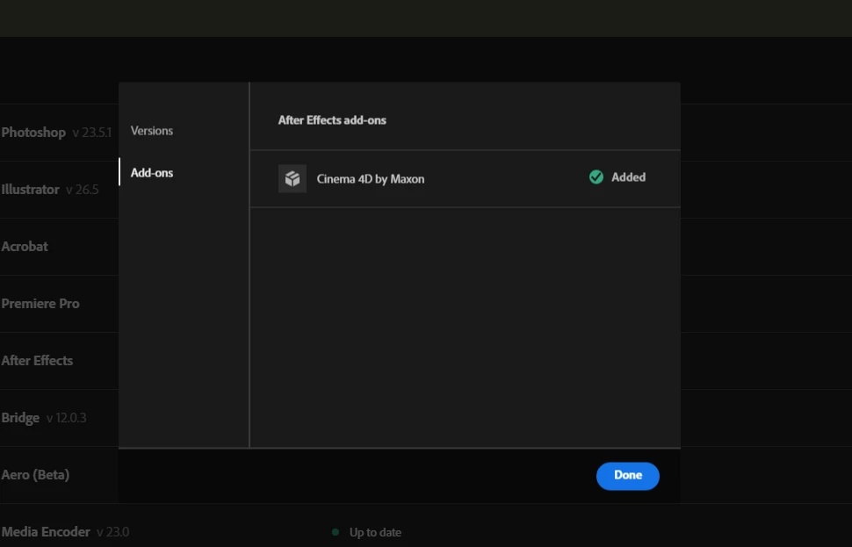852x547 pixels.
Task: Click the green dot beside Up to date
Action: pyautogui.click(x=336, y=532)
